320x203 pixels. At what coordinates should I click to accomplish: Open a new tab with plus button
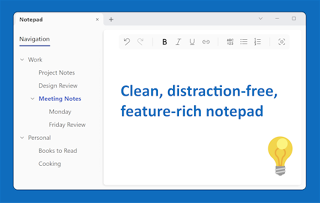click(111, 19)
